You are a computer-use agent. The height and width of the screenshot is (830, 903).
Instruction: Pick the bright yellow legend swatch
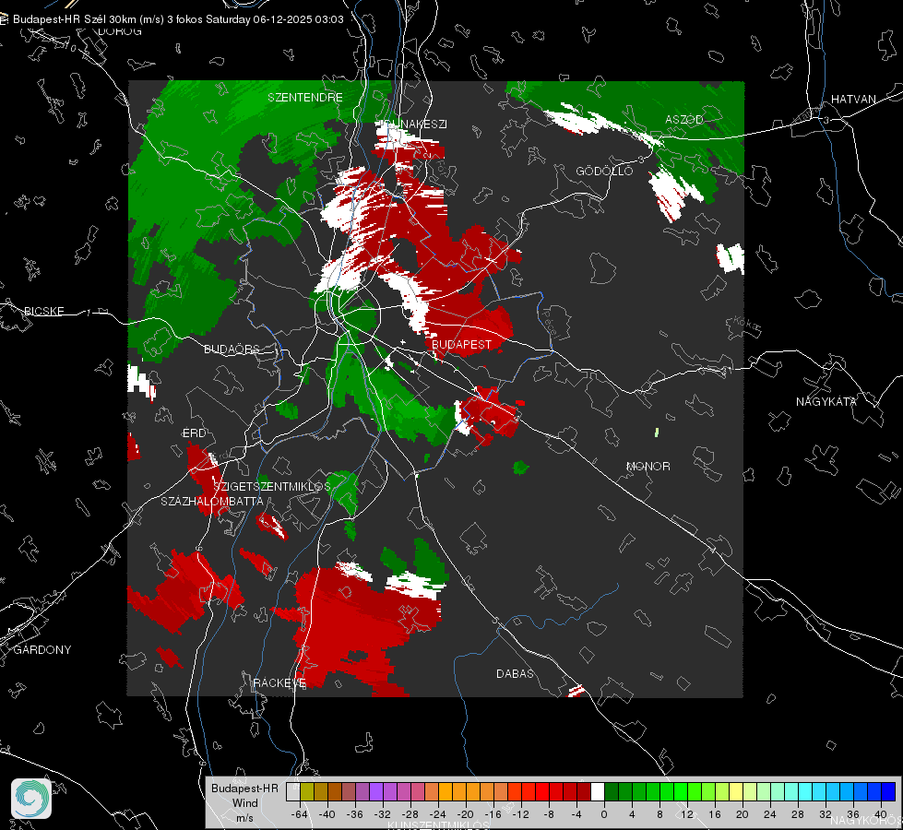click(x=736, y=792)
